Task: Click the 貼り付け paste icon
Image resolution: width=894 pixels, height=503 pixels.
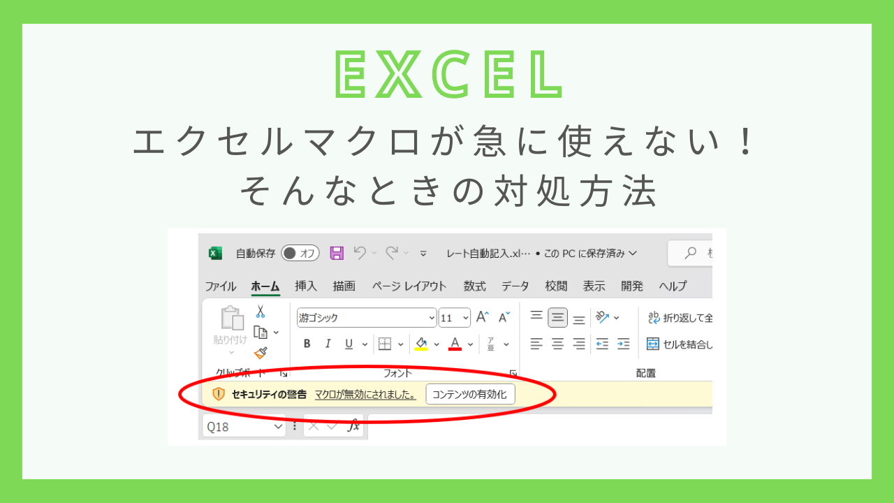Action: (231, 319)
